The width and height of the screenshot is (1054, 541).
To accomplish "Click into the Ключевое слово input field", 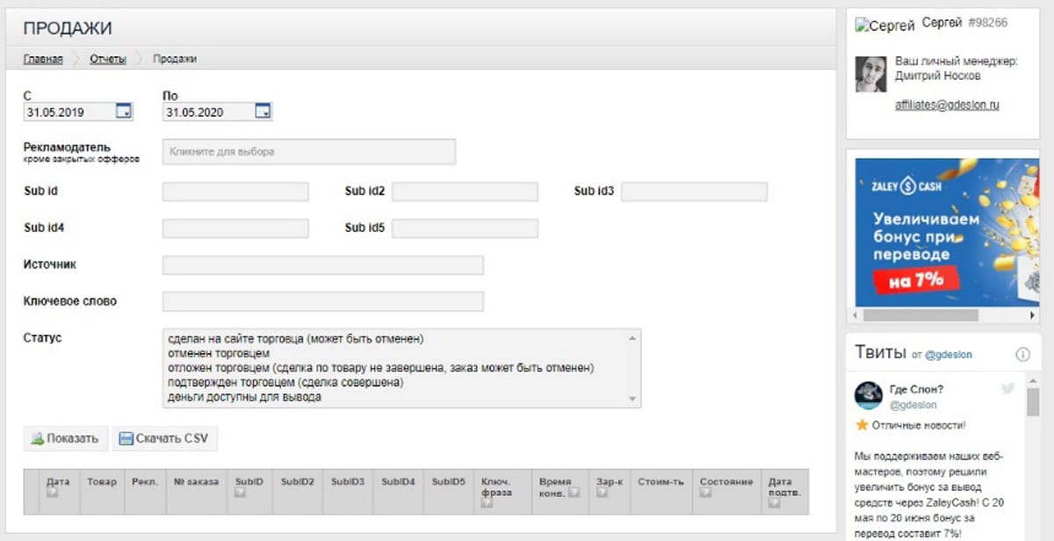I will (x=322, y=301).
